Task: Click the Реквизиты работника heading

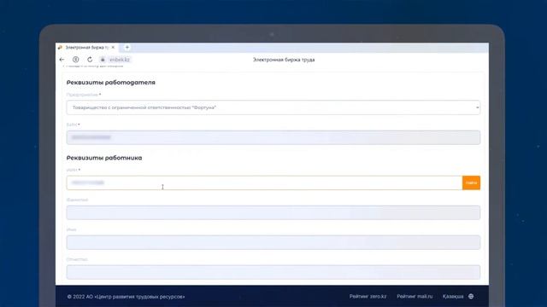Action: click(104, 158)
